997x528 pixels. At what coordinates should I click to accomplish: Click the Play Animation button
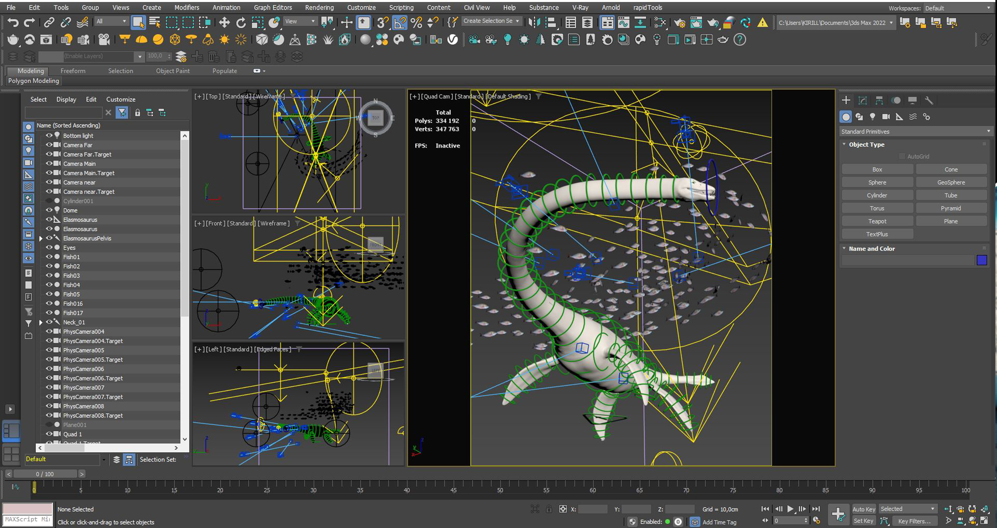[790, 509]
